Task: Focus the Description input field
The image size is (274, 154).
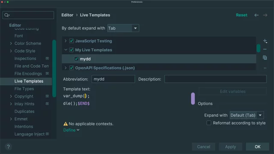Action: pyautogui.click(x=215, y=79)
